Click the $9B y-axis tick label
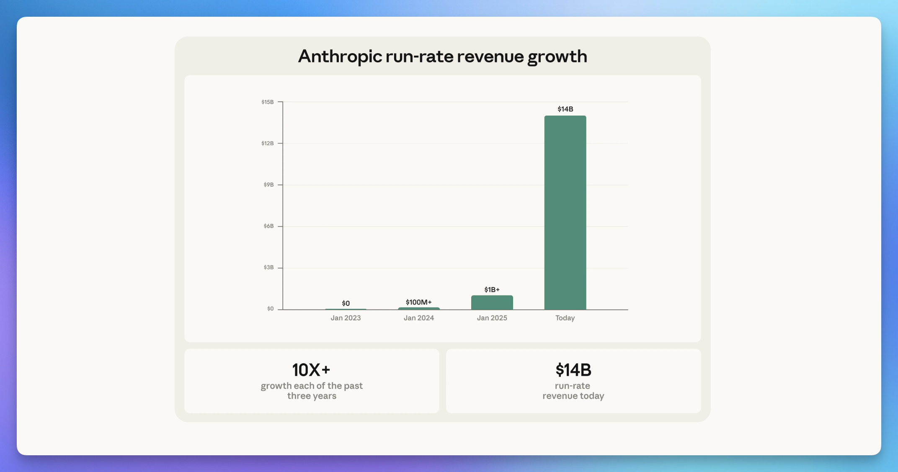 [268, 185]
